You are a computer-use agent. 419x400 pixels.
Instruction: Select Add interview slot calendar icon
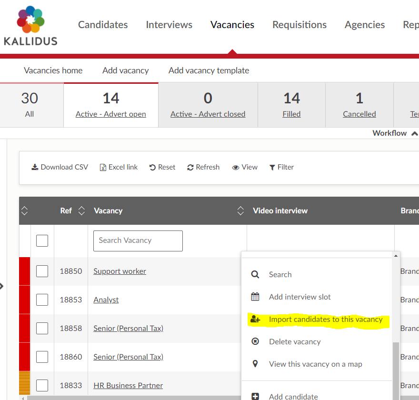(255, 297)
